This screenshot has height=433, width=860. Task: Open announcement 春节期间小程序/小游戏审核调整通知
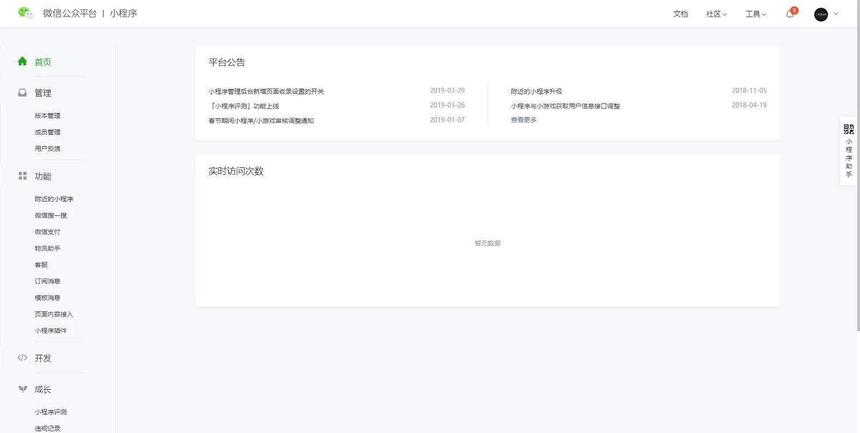[261, 121]
